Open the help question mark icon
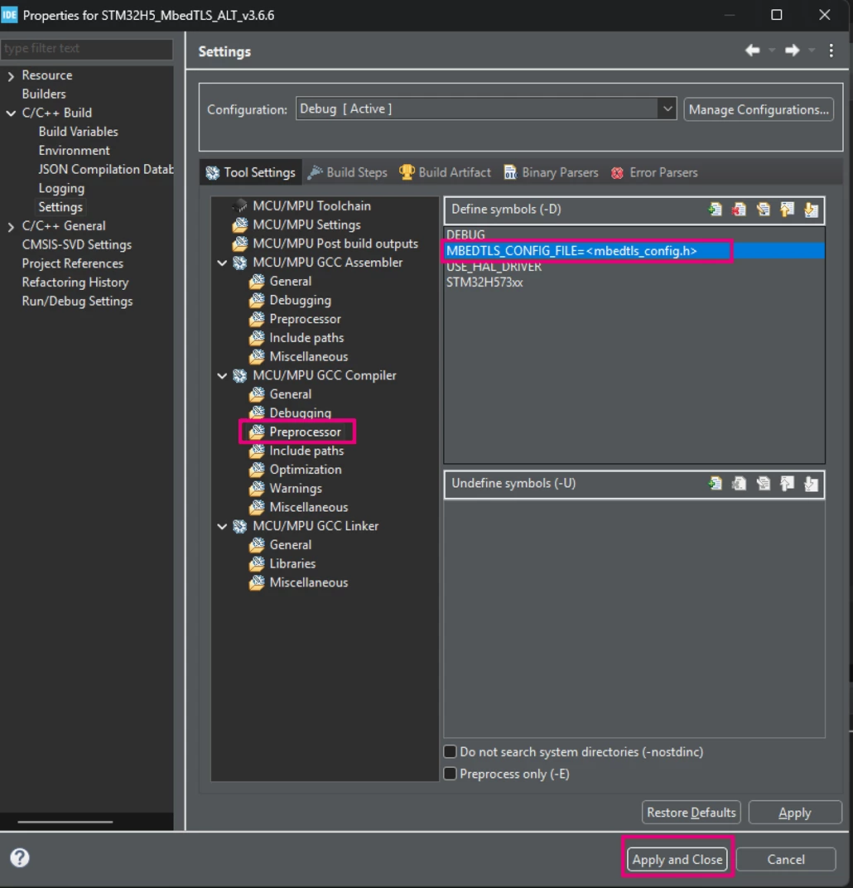The height and width of the screenshot is (888, 853). click(20, 857)
